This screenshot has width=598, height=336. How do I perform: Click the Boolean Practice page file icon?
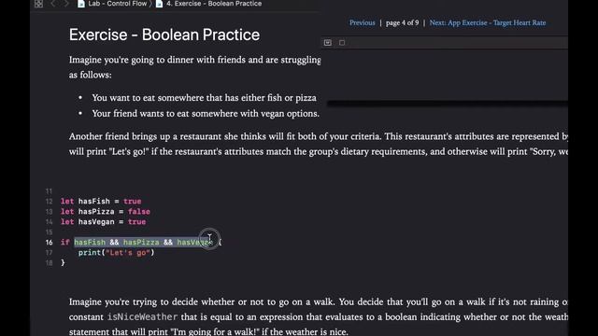click(x=160, y=4)
